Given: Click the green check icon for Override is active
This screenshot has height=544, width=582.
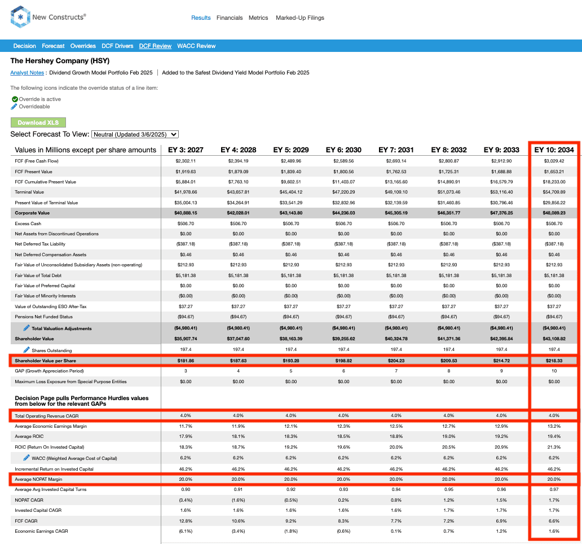Looking at the screenshot, I should 15,99.
